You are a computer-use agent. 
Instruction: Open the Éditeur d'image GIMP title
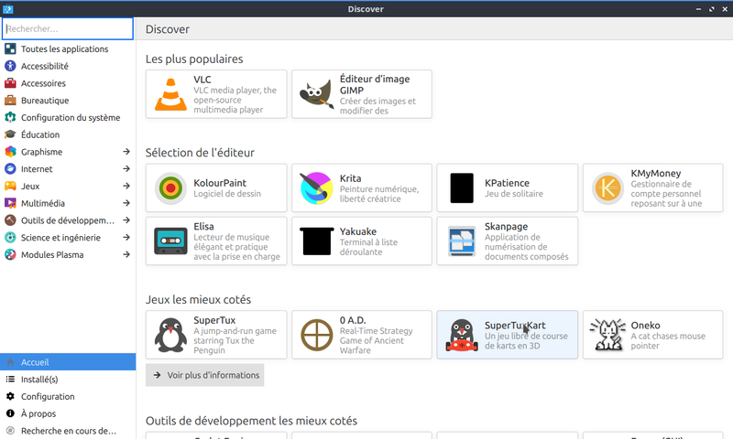[x=375, y=84]
